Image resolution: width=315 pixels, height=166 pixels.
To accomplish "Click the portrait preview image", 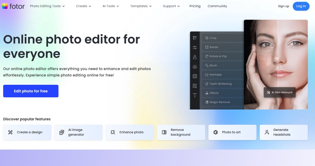I will point(276,64).
